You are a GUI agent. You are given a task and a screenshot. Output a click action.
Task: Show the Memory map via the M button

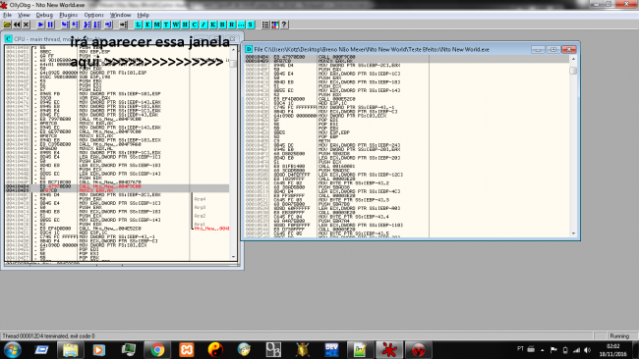(x=157, y=25)
